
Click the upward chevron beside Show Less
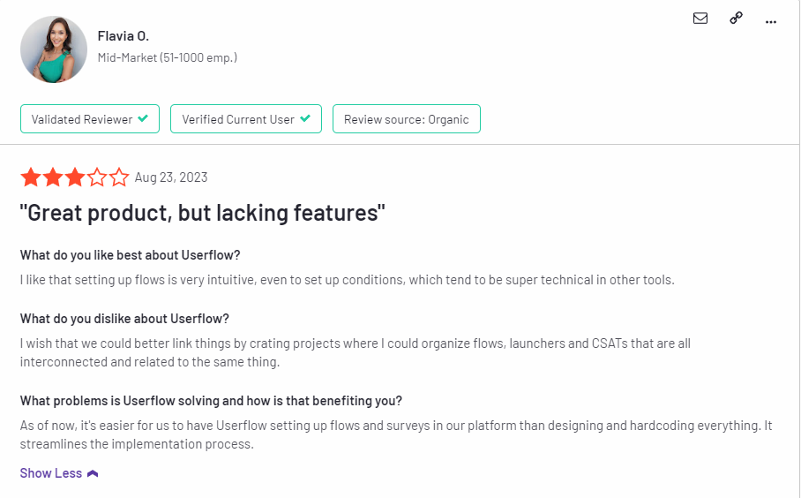coord(93,474)
